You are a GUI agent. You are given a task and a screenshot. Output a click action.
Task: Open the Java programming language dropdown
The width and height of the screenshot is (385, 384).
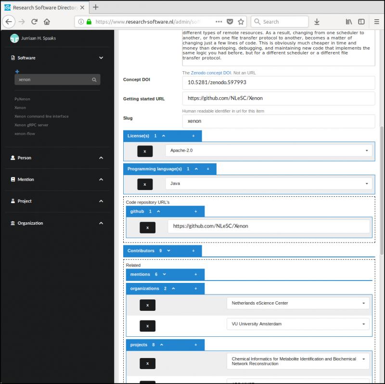pos(269,184)
